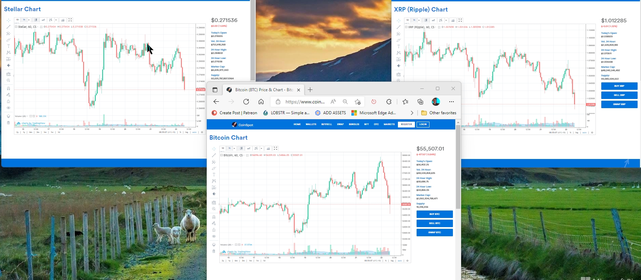Open browser Extensions puzzle icon
The image size is (641, 280).
[389, 102]
